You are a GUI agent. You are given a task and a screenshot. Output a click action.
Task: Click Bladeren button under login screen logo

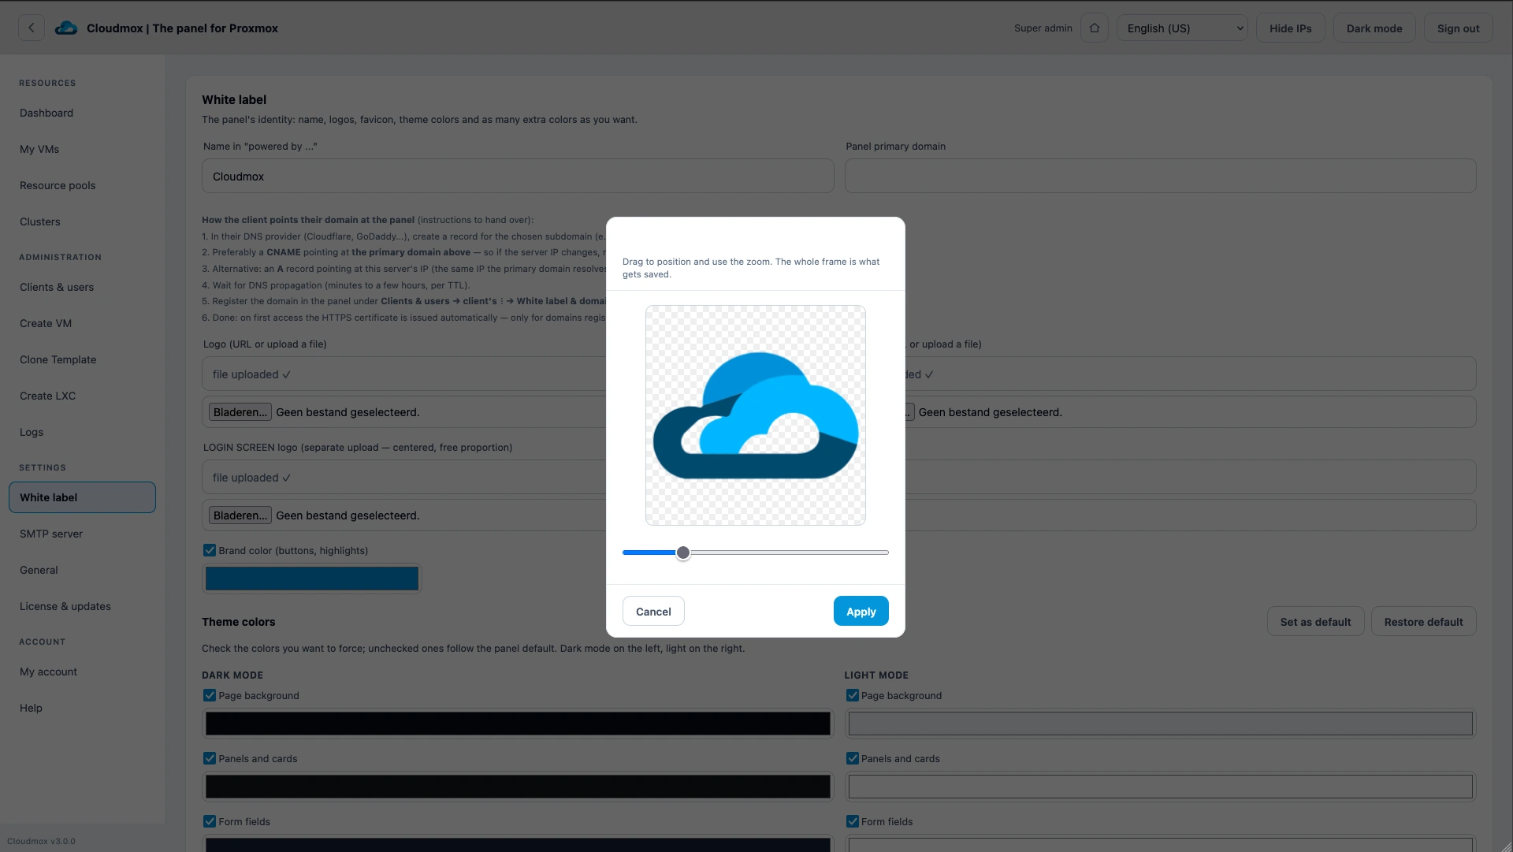(x=240, y=515)
